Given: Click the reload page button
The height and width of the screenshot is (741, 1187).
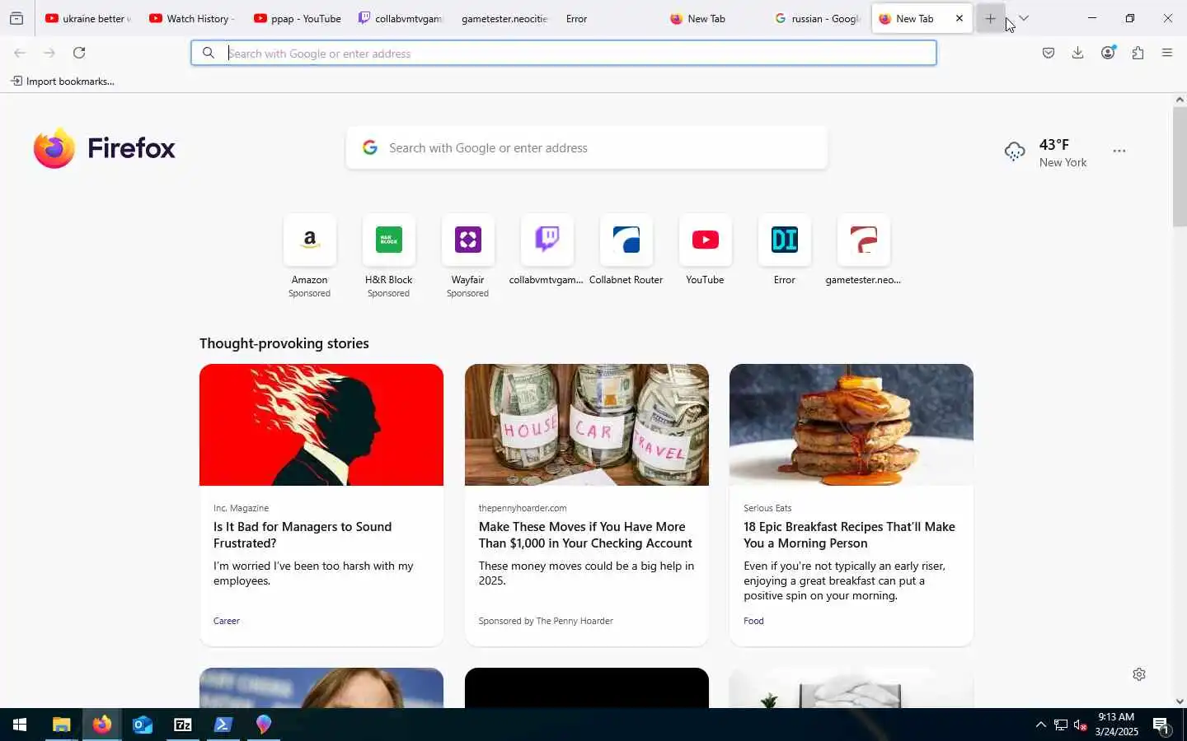Looking at the screenshot, I should (x=79, y=53).
